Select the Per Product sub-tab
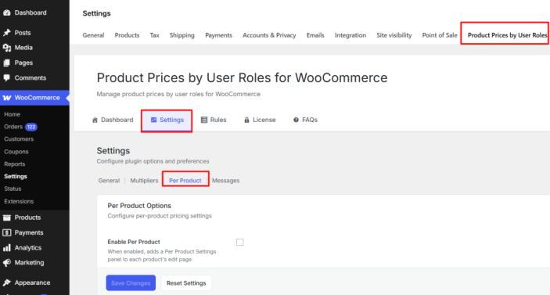 [185, 181]
